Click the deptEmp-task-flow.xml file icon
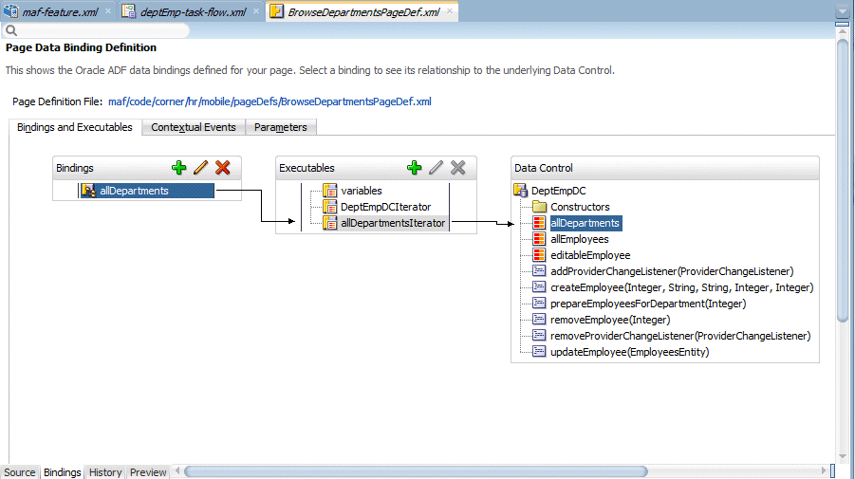The image size is (855, 479). [129, 11]
